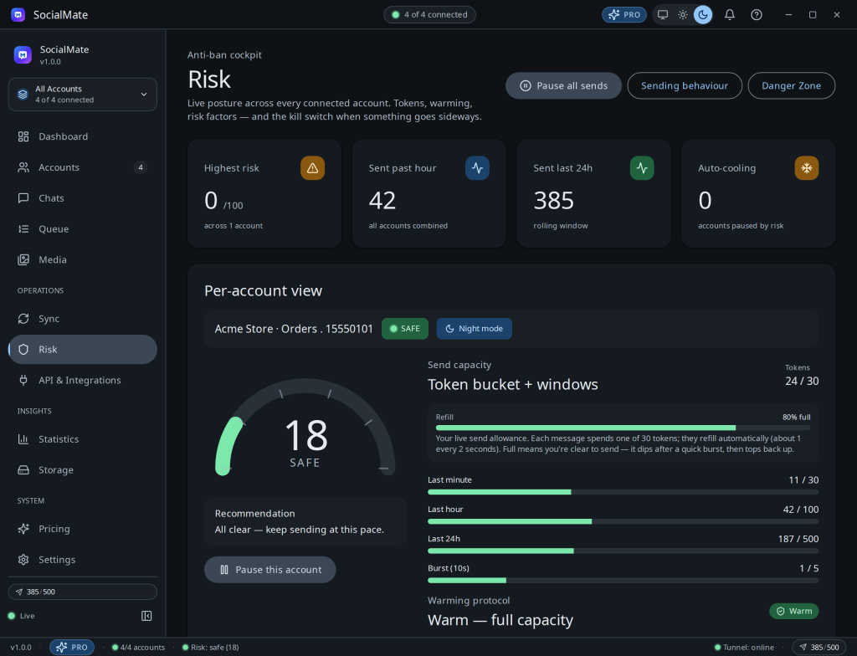Click the 42 / 100 last hour value
The image size is (857, 656).
[x=801, y=510]
